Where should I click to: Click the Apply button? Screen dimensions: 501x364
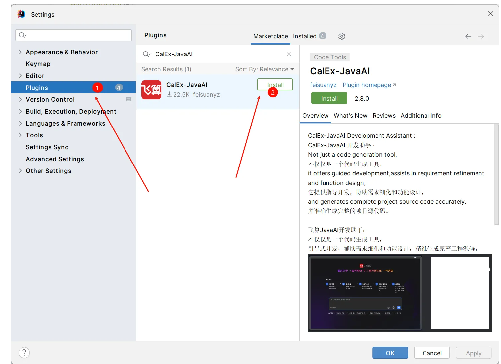(x=474, y=353)
